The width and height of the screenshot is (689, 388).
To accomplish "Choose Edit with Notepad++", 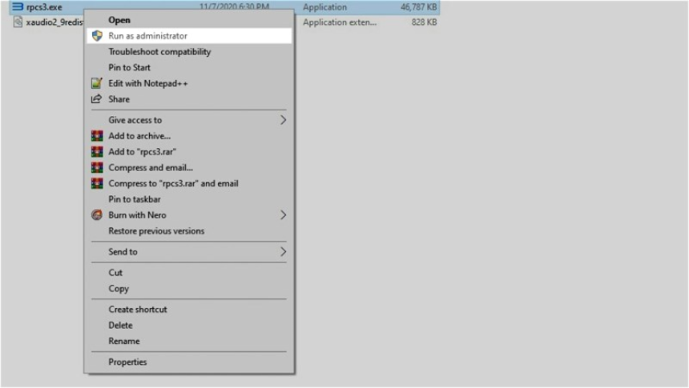I will pos(189,83).
